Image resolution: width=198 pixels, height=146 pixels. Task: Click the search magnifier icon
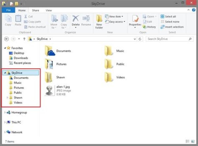tap(190, 39)
